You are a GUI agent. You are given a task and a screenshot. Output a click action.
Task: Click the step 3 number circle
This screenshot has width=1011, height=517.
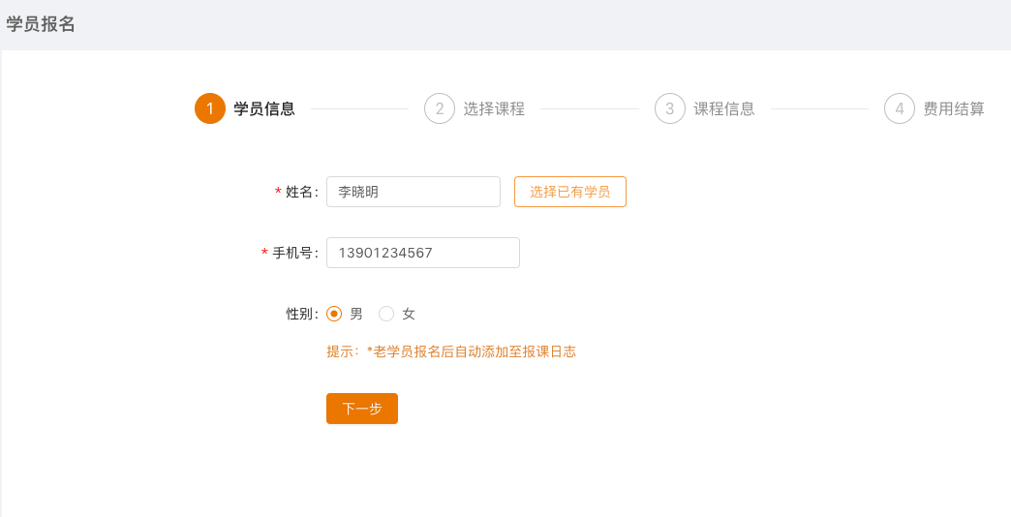click(670, 108)
